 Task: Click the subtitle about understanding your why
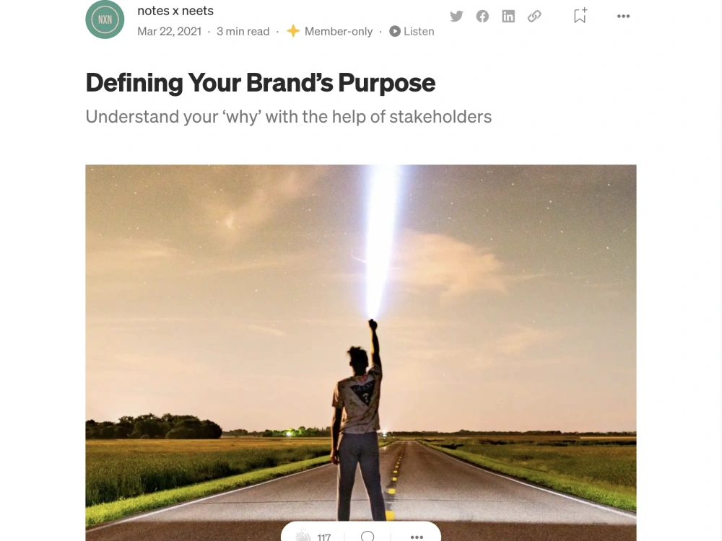click(x=288, y=116)
